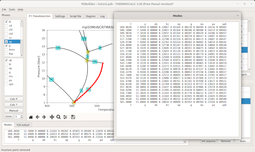Open the File menu

4,9
